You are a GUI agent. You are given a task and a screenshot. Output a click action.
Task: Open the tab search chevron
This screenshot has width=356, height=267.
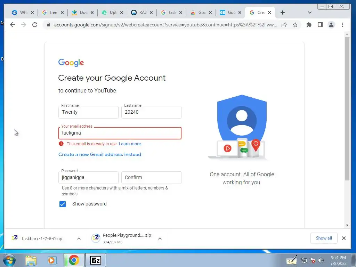point(309,13)
